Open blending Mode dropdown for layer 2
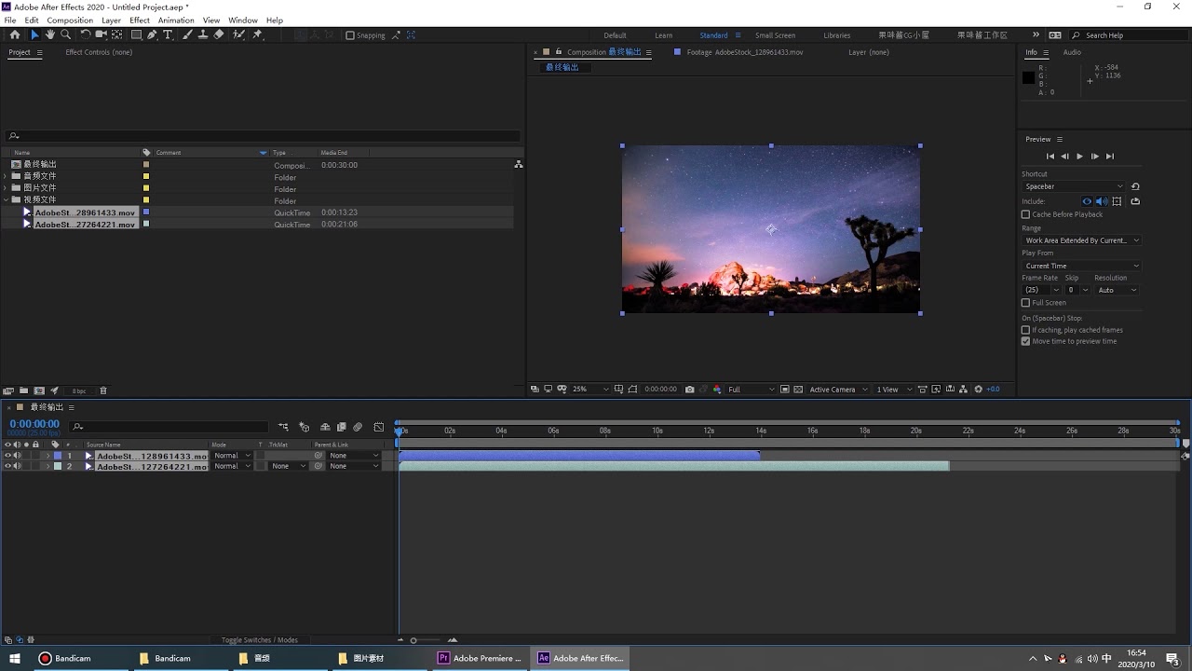Screen dimensions: 1192x671 click(232, 466)
